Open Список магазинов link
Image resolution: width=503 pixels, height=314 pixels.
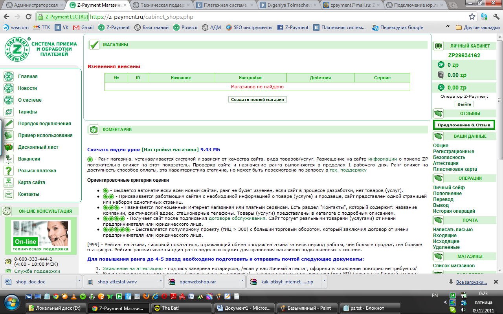pyautogui.click(x=454, y=266)
